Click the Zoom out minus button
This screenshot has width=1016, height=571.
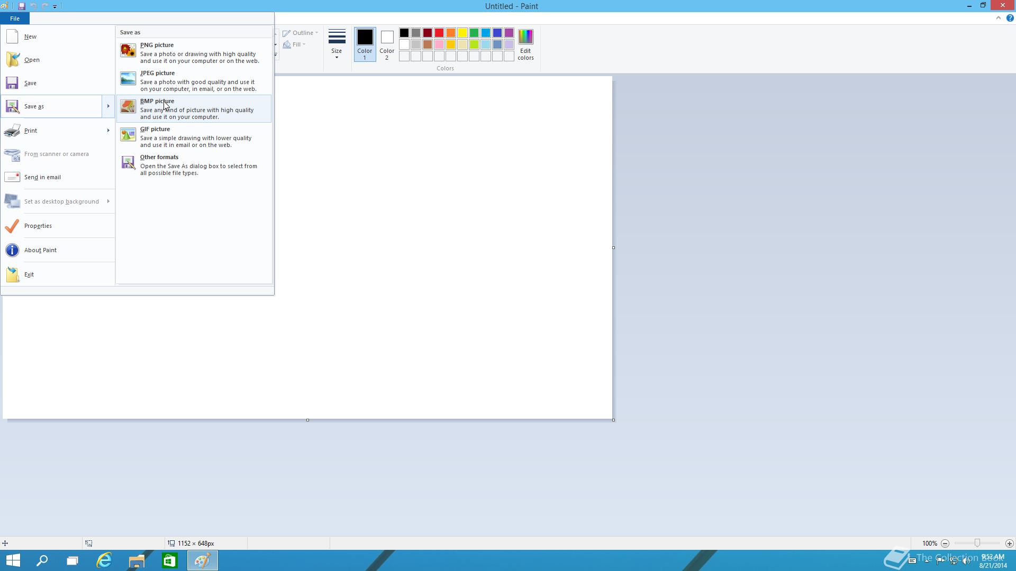pos(945,544)
